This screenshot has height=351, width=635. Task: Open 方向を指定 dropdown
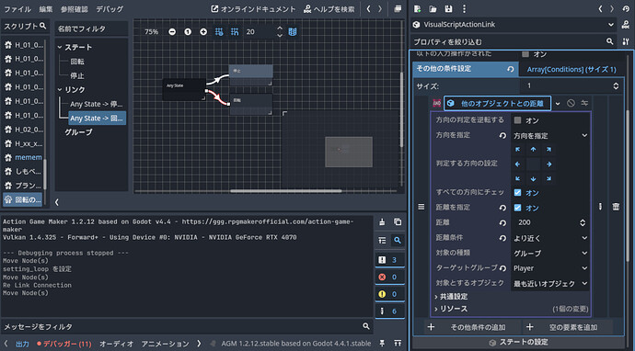click(550, 135)
